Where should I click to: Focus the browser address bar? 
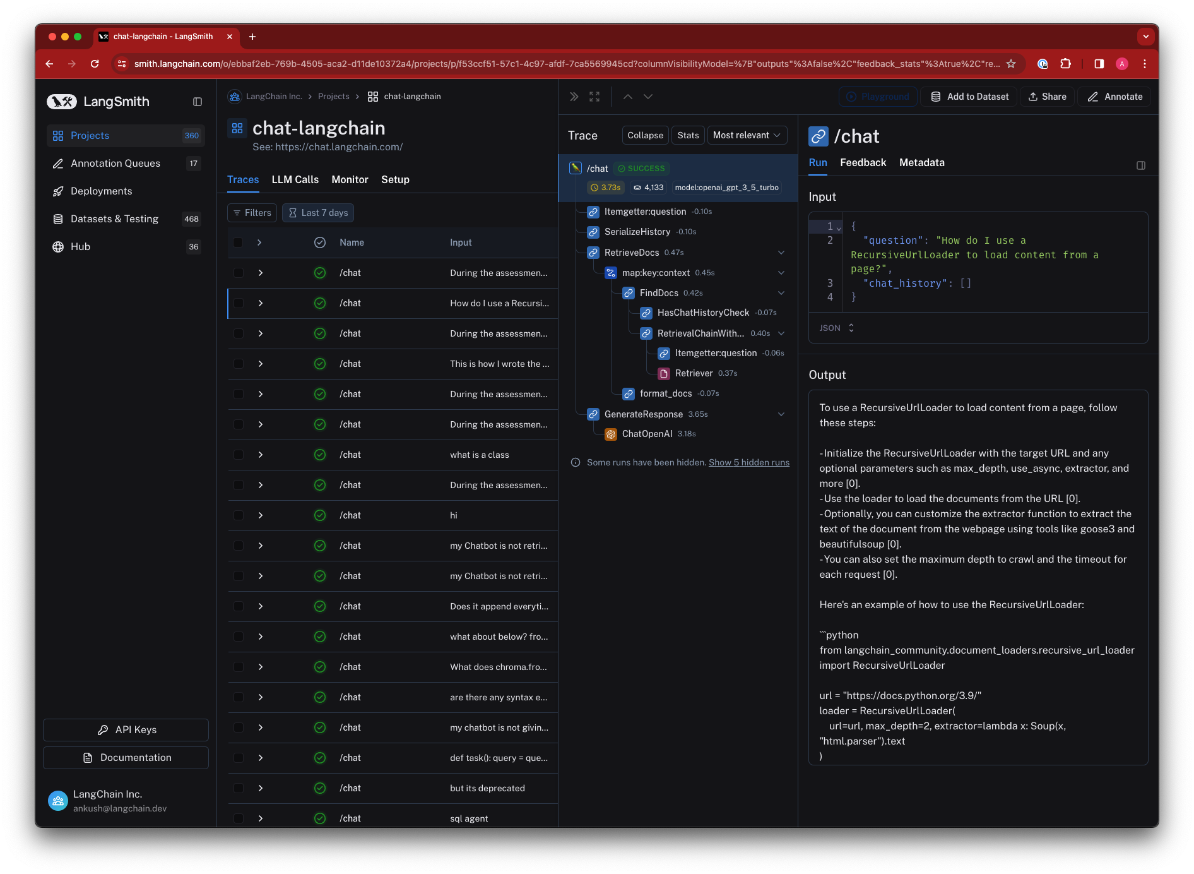[567, 64]
